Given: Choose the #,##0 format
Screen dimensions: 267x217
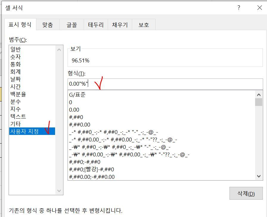Looking at the screenshot, I should point(161,117).
